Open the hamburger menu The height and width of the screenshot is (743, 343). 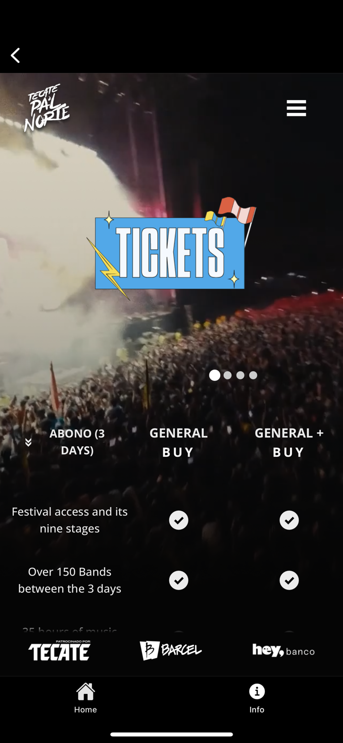click(296, 108)
